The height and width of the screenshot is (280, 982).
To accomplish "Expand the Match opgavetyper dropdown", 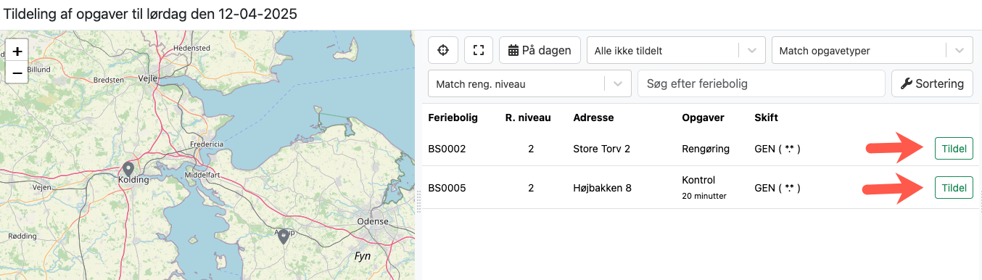I will coord(872,51).
